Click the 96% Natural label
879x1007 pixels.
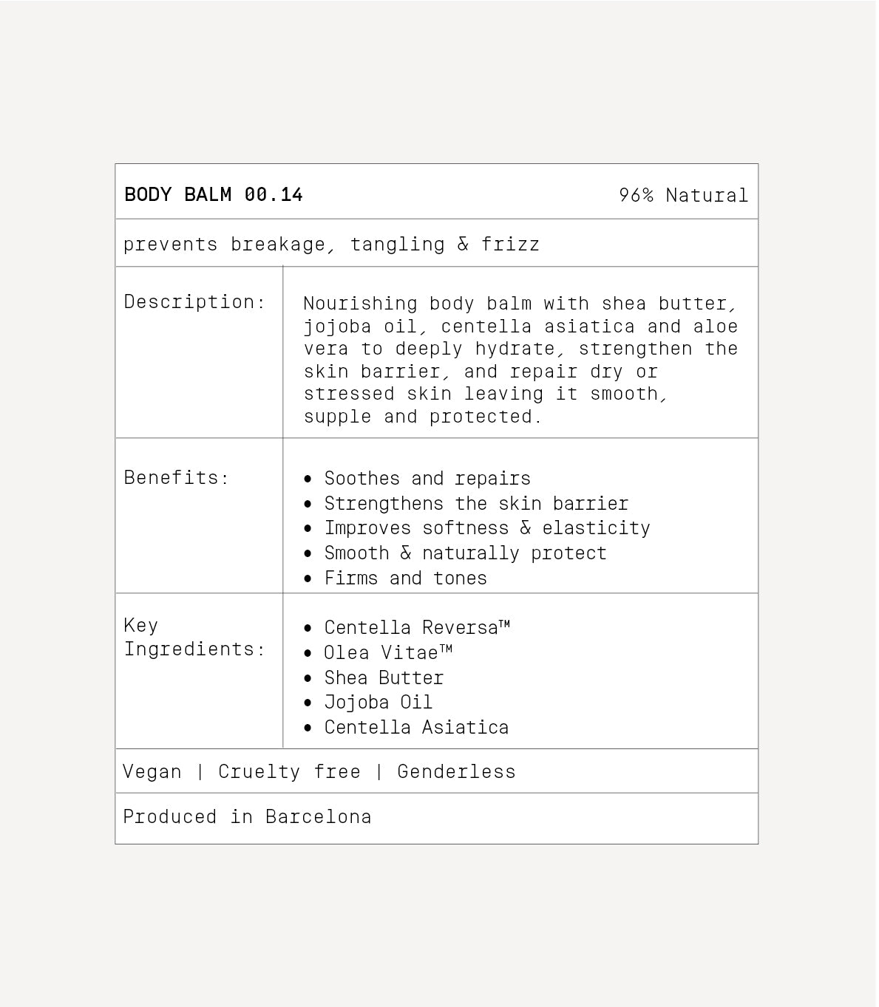click(x=683, y=195)
